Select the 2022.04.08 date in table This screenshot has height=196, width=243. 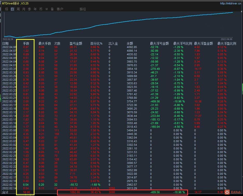9,47
